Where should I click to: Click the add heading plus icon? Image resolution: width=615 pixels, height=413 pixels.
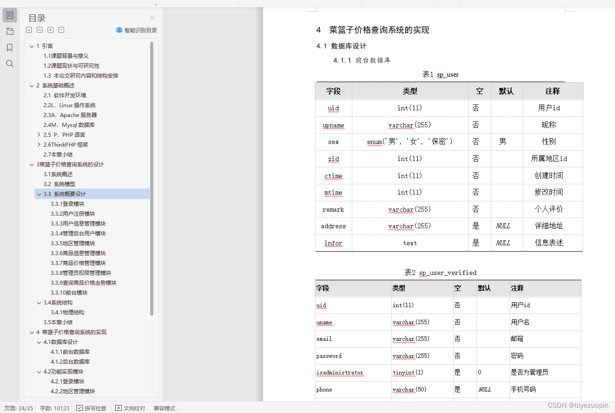51,30
